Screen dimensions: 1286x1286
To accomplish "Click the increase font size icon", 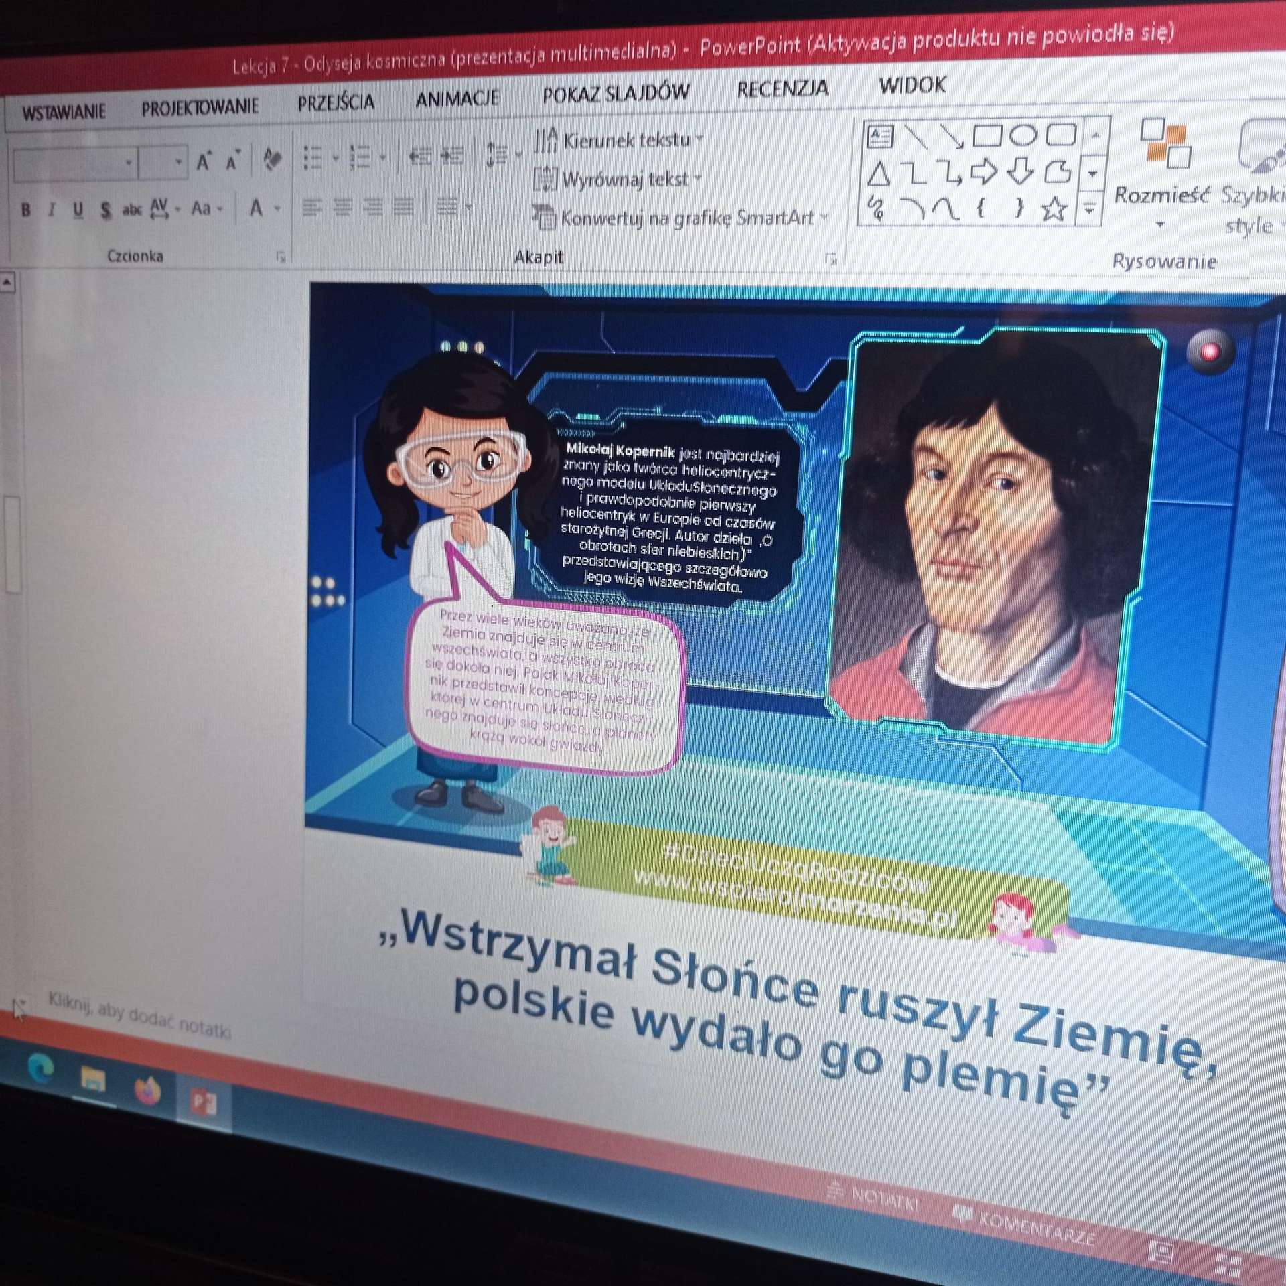I will point(203,161).
